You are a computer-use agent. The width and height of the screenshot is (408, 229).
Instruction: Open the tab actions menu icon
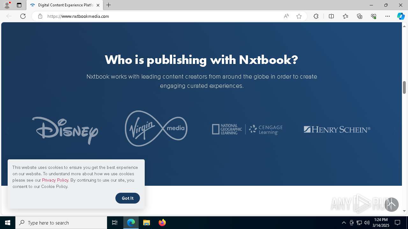[19, 5]
